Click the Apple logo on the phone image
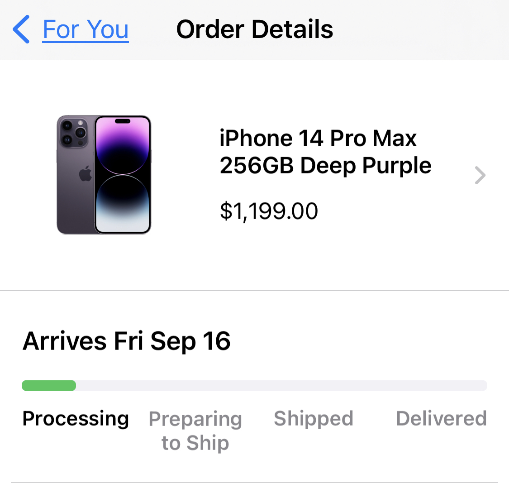This screenshot has height=503, width=509. pyautogui.click(x=86, y=174)
